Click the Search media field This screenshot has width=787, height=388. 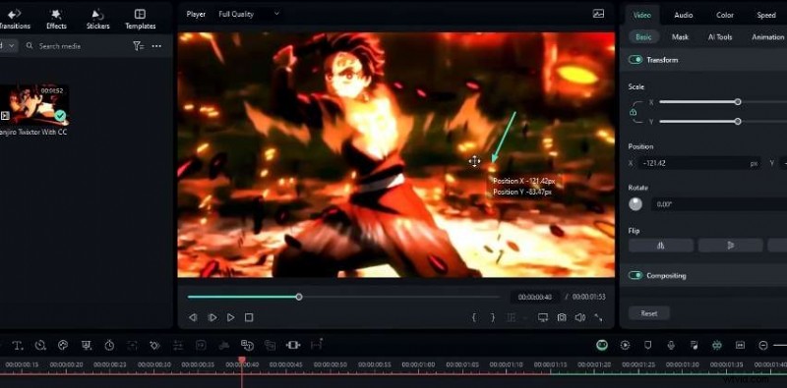tap(76, 46)
